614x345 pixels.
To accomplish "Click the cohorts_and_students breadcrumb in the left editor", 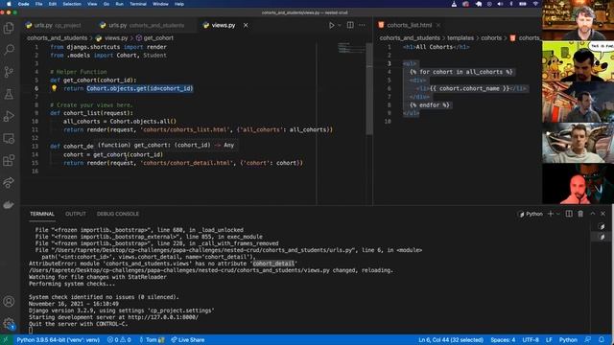I will click(x=58, y=38).
